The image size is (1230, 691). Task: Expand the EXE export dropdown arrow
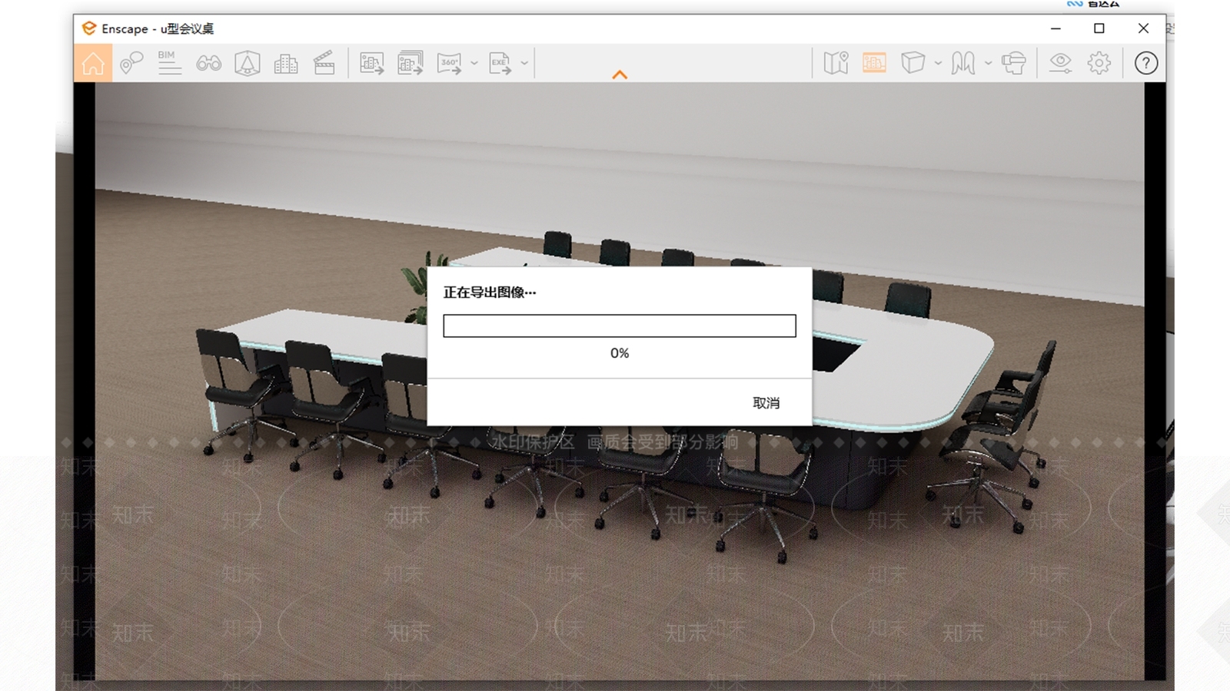tap(524, 63)
